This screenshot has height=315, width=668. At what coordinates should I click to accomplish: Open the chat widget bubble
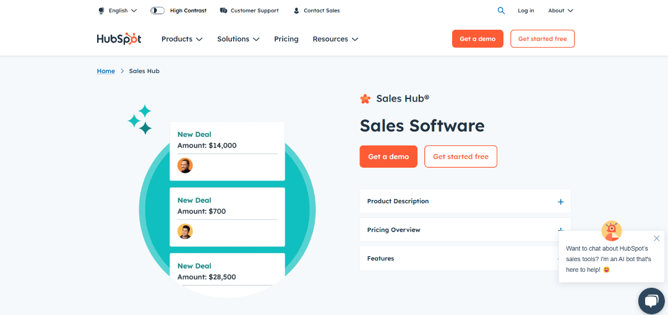click(x=651, y=301)
